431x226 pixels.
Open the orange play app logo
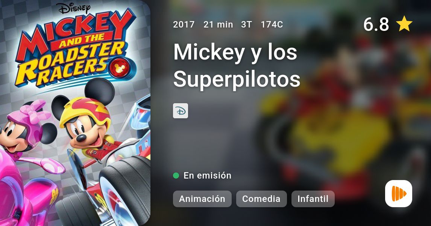pos(399,194)
